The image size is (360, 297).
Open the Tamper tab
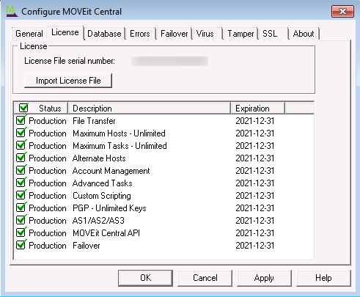240,34
